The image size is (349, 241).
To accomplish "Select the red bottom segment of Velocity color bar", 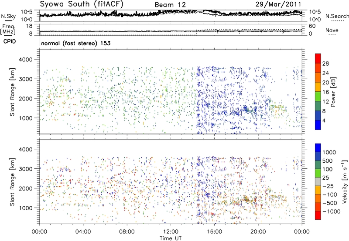I will [318, 215].
